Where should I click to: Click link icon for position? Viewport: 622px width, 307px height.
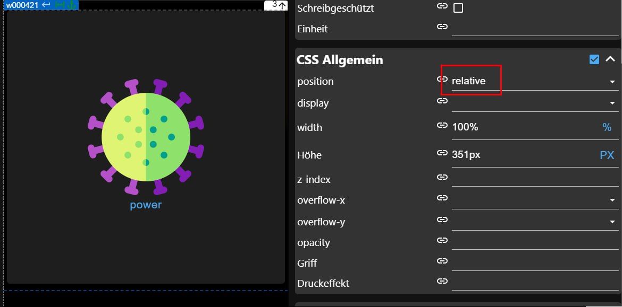442,79
